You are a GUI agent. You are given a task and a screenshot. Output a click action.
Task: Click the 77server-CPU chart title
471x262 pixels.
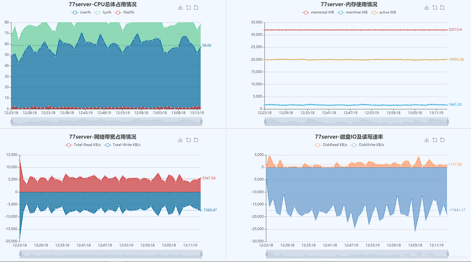point(103,4)
